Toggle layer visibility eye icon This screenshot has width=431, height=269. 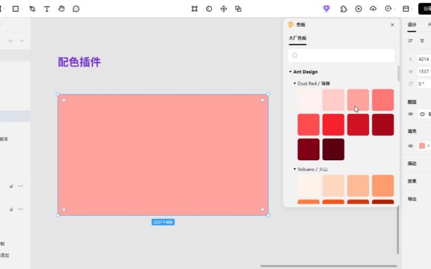411,114
